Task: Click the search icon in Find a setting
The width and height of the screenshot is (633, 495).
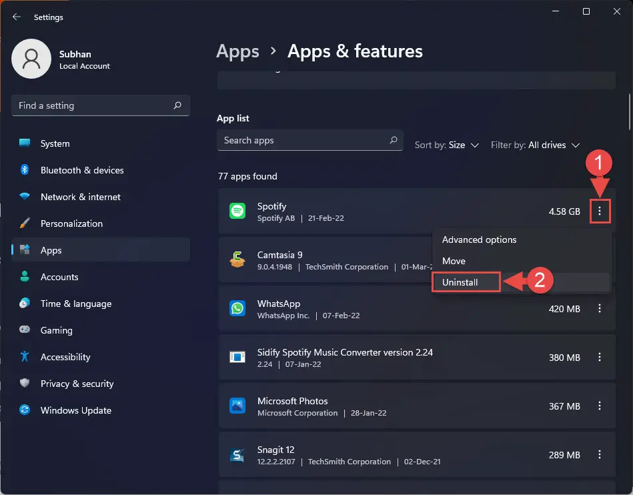Action: tap(177, 105)
